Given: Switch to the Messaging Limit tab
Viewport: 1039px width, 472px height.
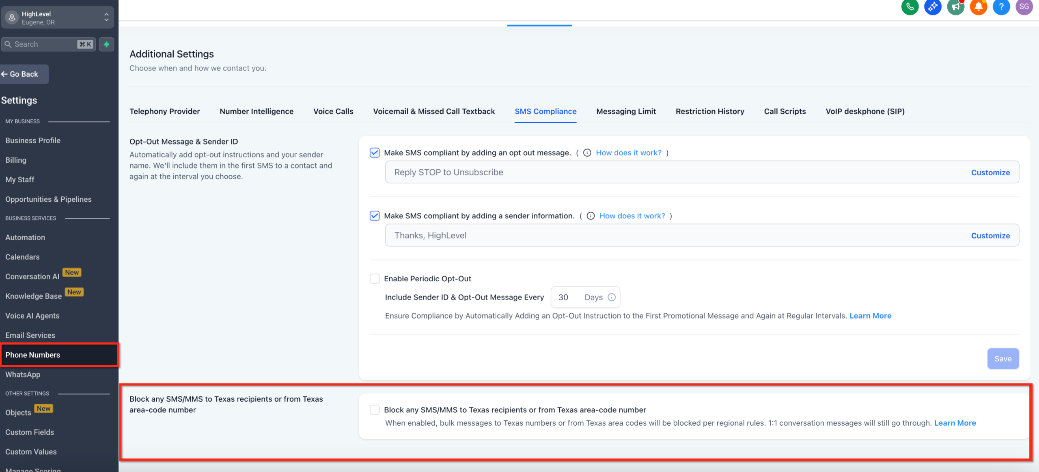Looking at the screenshot, I should 625,111.
